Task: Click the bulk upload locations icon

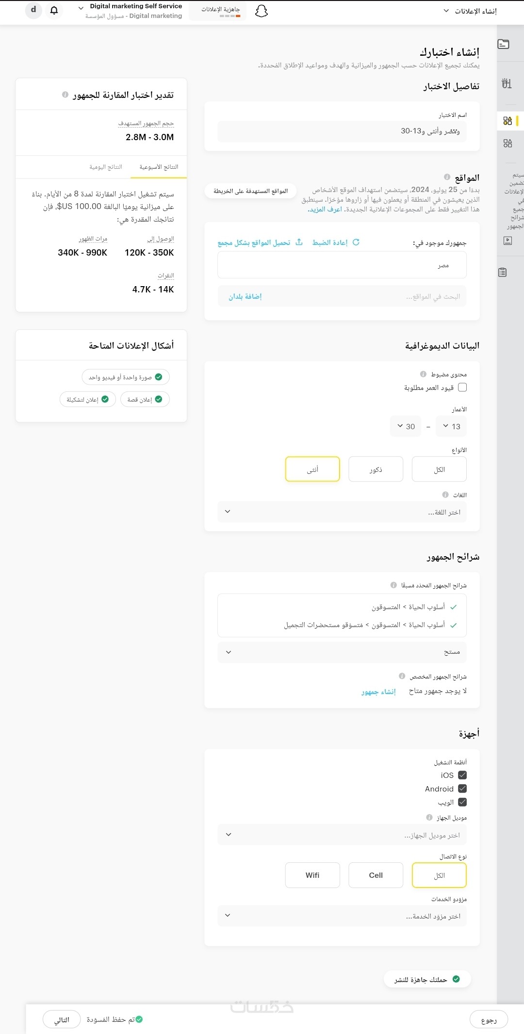Action: click(299, 242)
